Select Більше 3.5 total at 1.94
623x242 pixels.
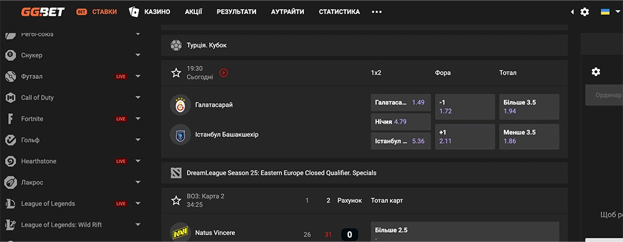point(529,107)
